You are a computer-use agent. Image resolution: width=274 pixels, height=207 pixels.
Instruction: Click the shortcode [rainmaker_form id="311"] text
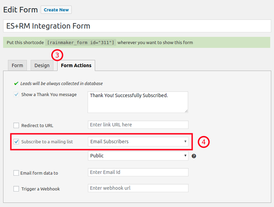click(x=81, y=42)
